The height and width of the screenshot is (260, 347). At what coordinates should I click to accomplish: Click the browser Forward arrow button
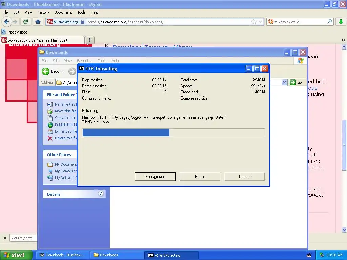tap(15, 22)
